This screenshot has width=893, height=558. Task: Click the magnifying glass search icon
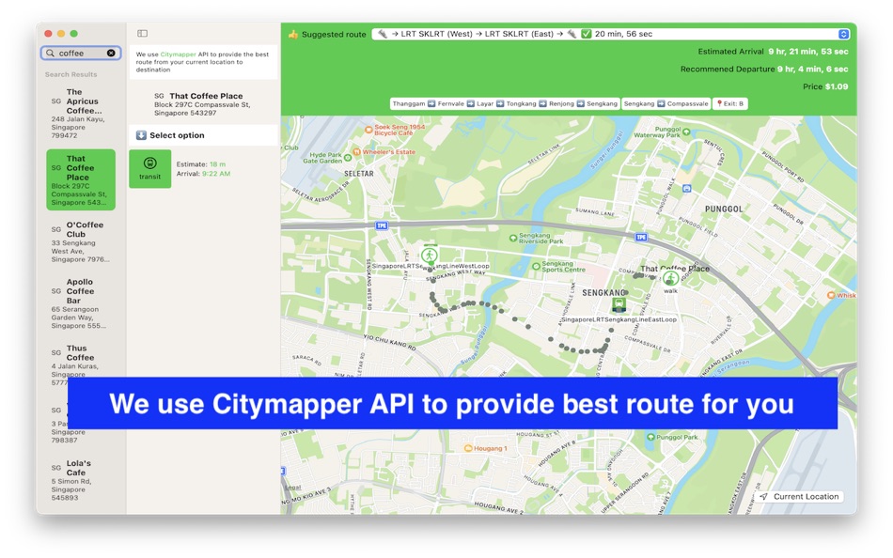click(50, 53)
